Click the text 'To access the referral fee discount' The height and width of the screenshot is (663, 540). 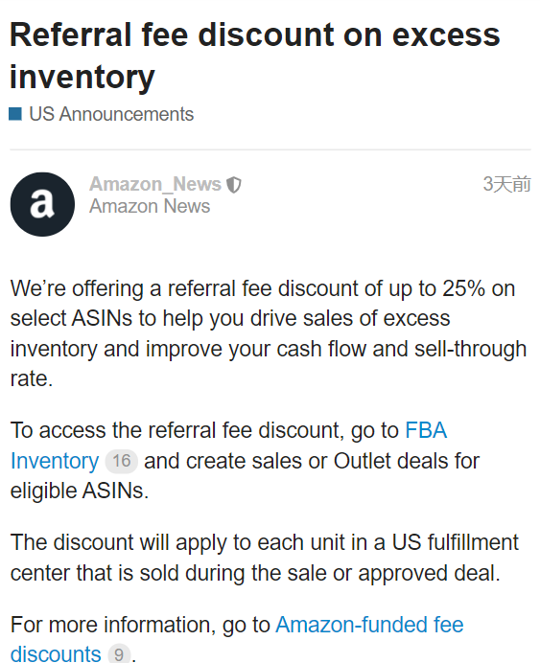click(x=176, y=430)
